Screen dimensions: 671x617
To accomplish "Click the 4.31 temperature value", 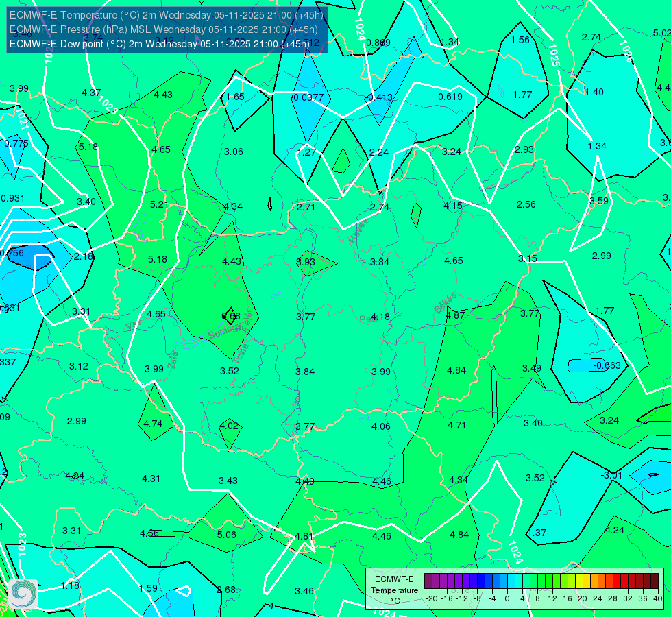I will click(x=151, y=479).
